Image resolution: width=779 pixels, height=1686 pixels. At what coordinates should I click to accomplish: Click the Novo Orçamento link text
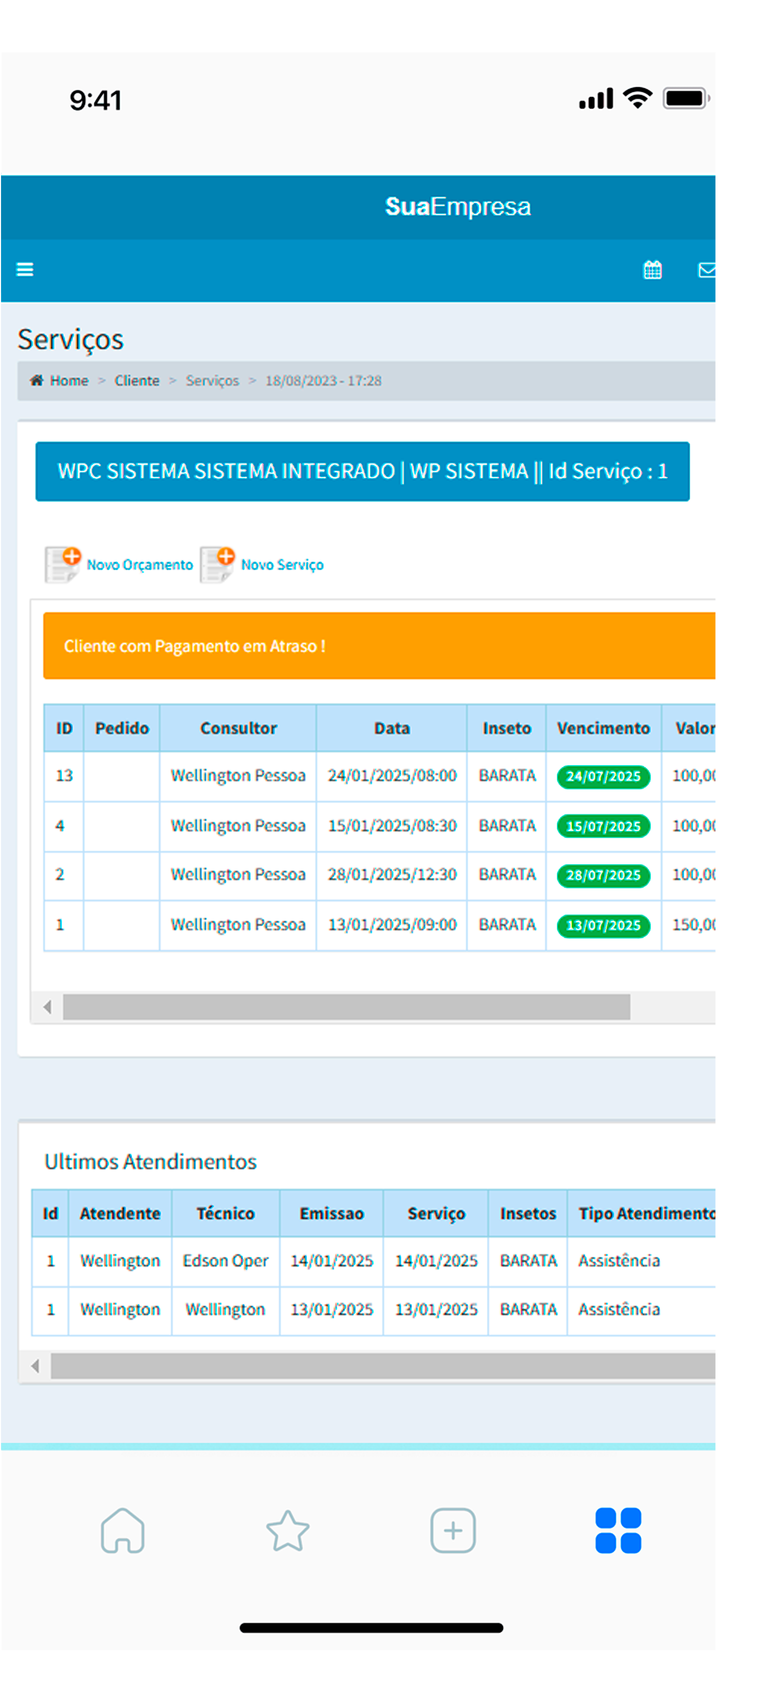[140, 565]
